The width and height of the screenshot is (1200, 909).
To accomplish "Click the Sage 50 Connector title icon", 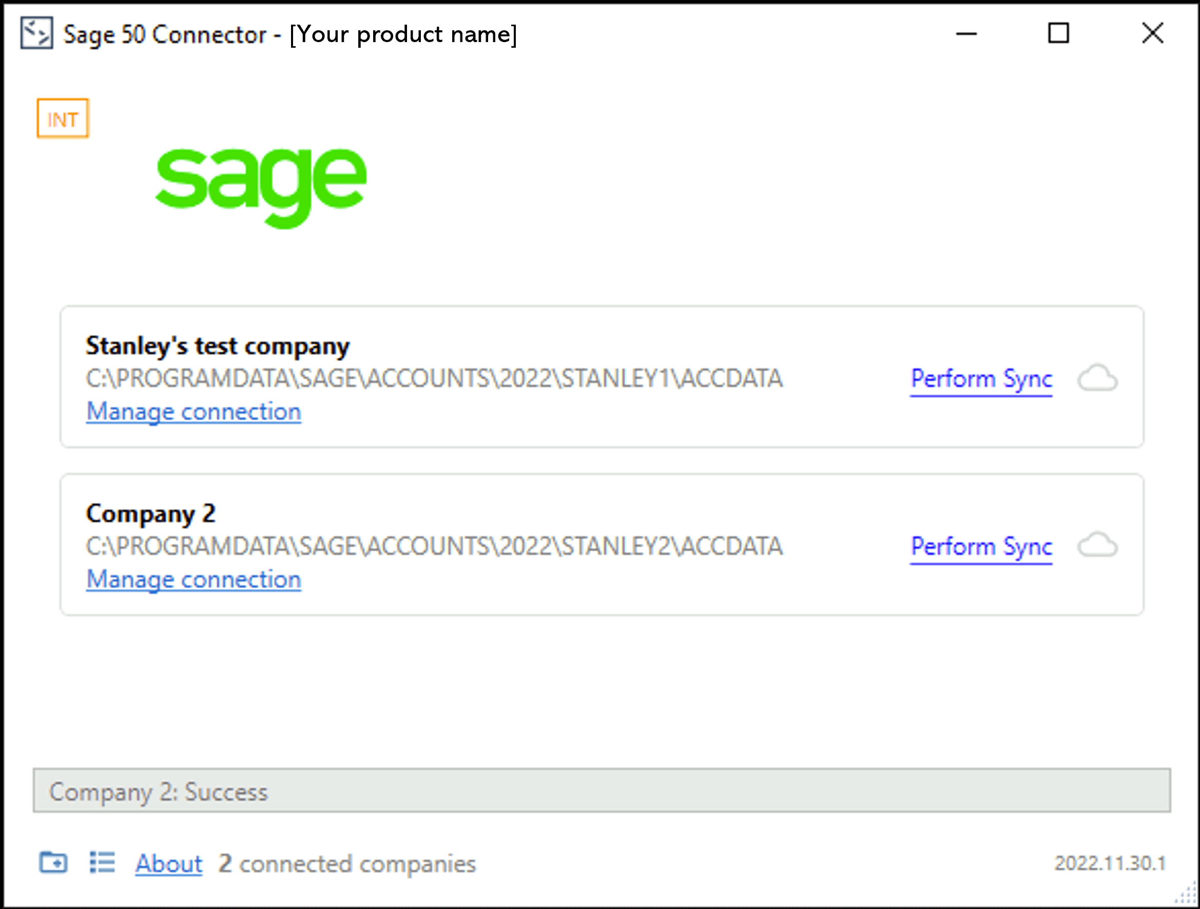I will click(36, 33).
